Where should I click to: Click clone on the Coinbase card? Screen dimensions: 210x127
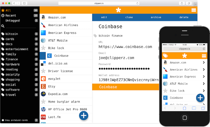point(129,17)
